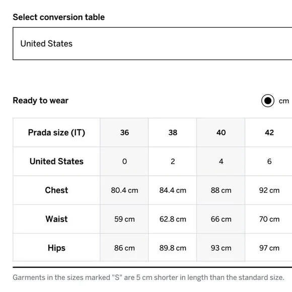Open the United States conversion table dropdown
This screenshot has width=292, height=292.
tap(153, 44)
